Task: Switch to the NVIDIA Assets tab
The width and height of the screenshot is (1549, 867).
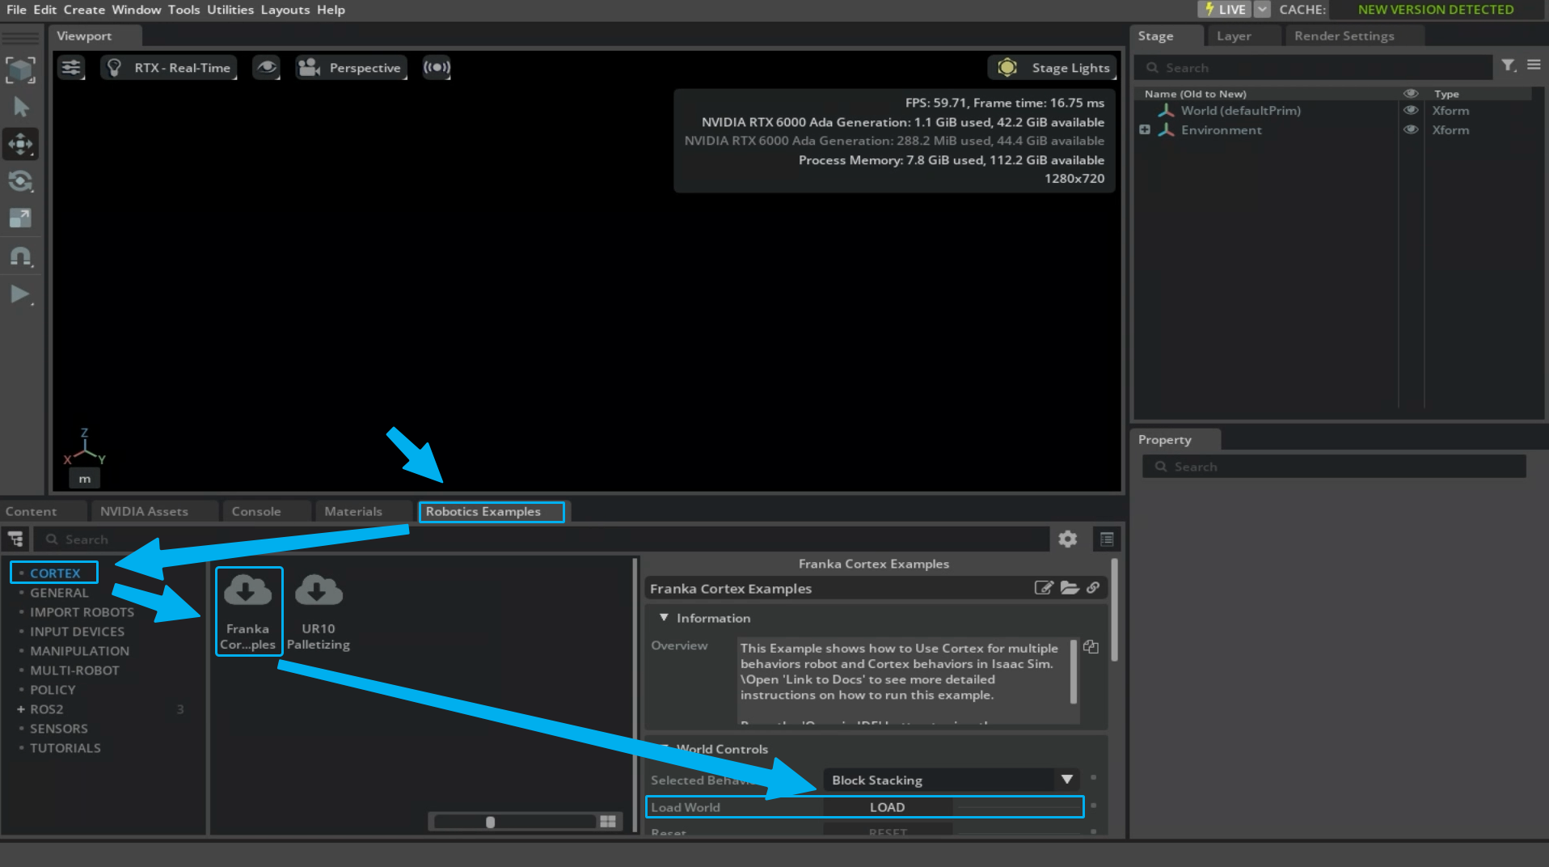Action: click(x=144, y=511)
